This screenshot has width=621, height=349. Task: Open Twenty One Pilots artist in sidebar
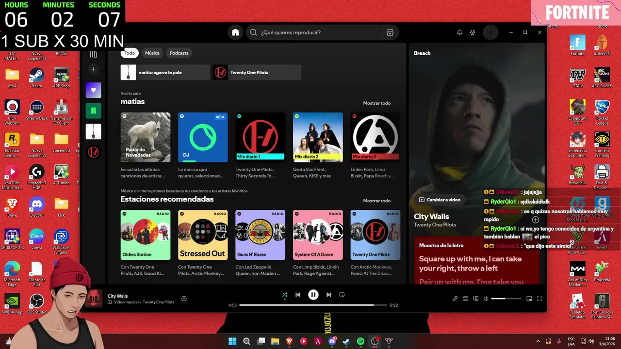click(94, 152)
